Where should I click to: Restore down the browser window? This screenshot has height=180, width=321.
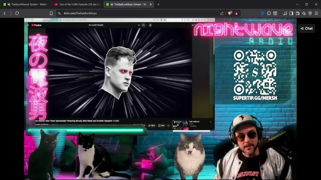pyautogui.click(x=306, y=4)
